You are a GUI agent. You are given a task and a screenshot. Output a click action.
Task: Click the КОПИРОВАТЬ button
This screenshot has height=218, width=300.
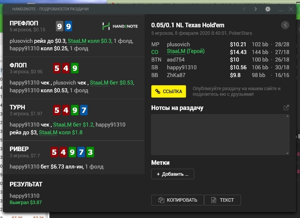click(177, 200)
